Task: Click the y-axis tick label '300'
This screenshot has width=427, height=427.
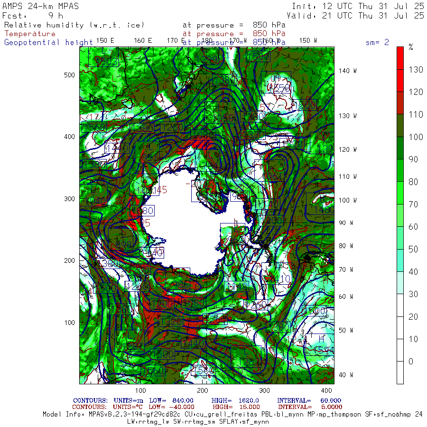Action: [69, 199]
